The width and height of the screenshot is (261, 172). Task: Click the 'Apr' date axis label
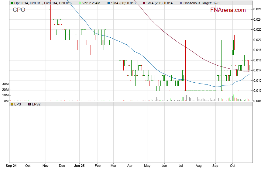click(130, 166)
